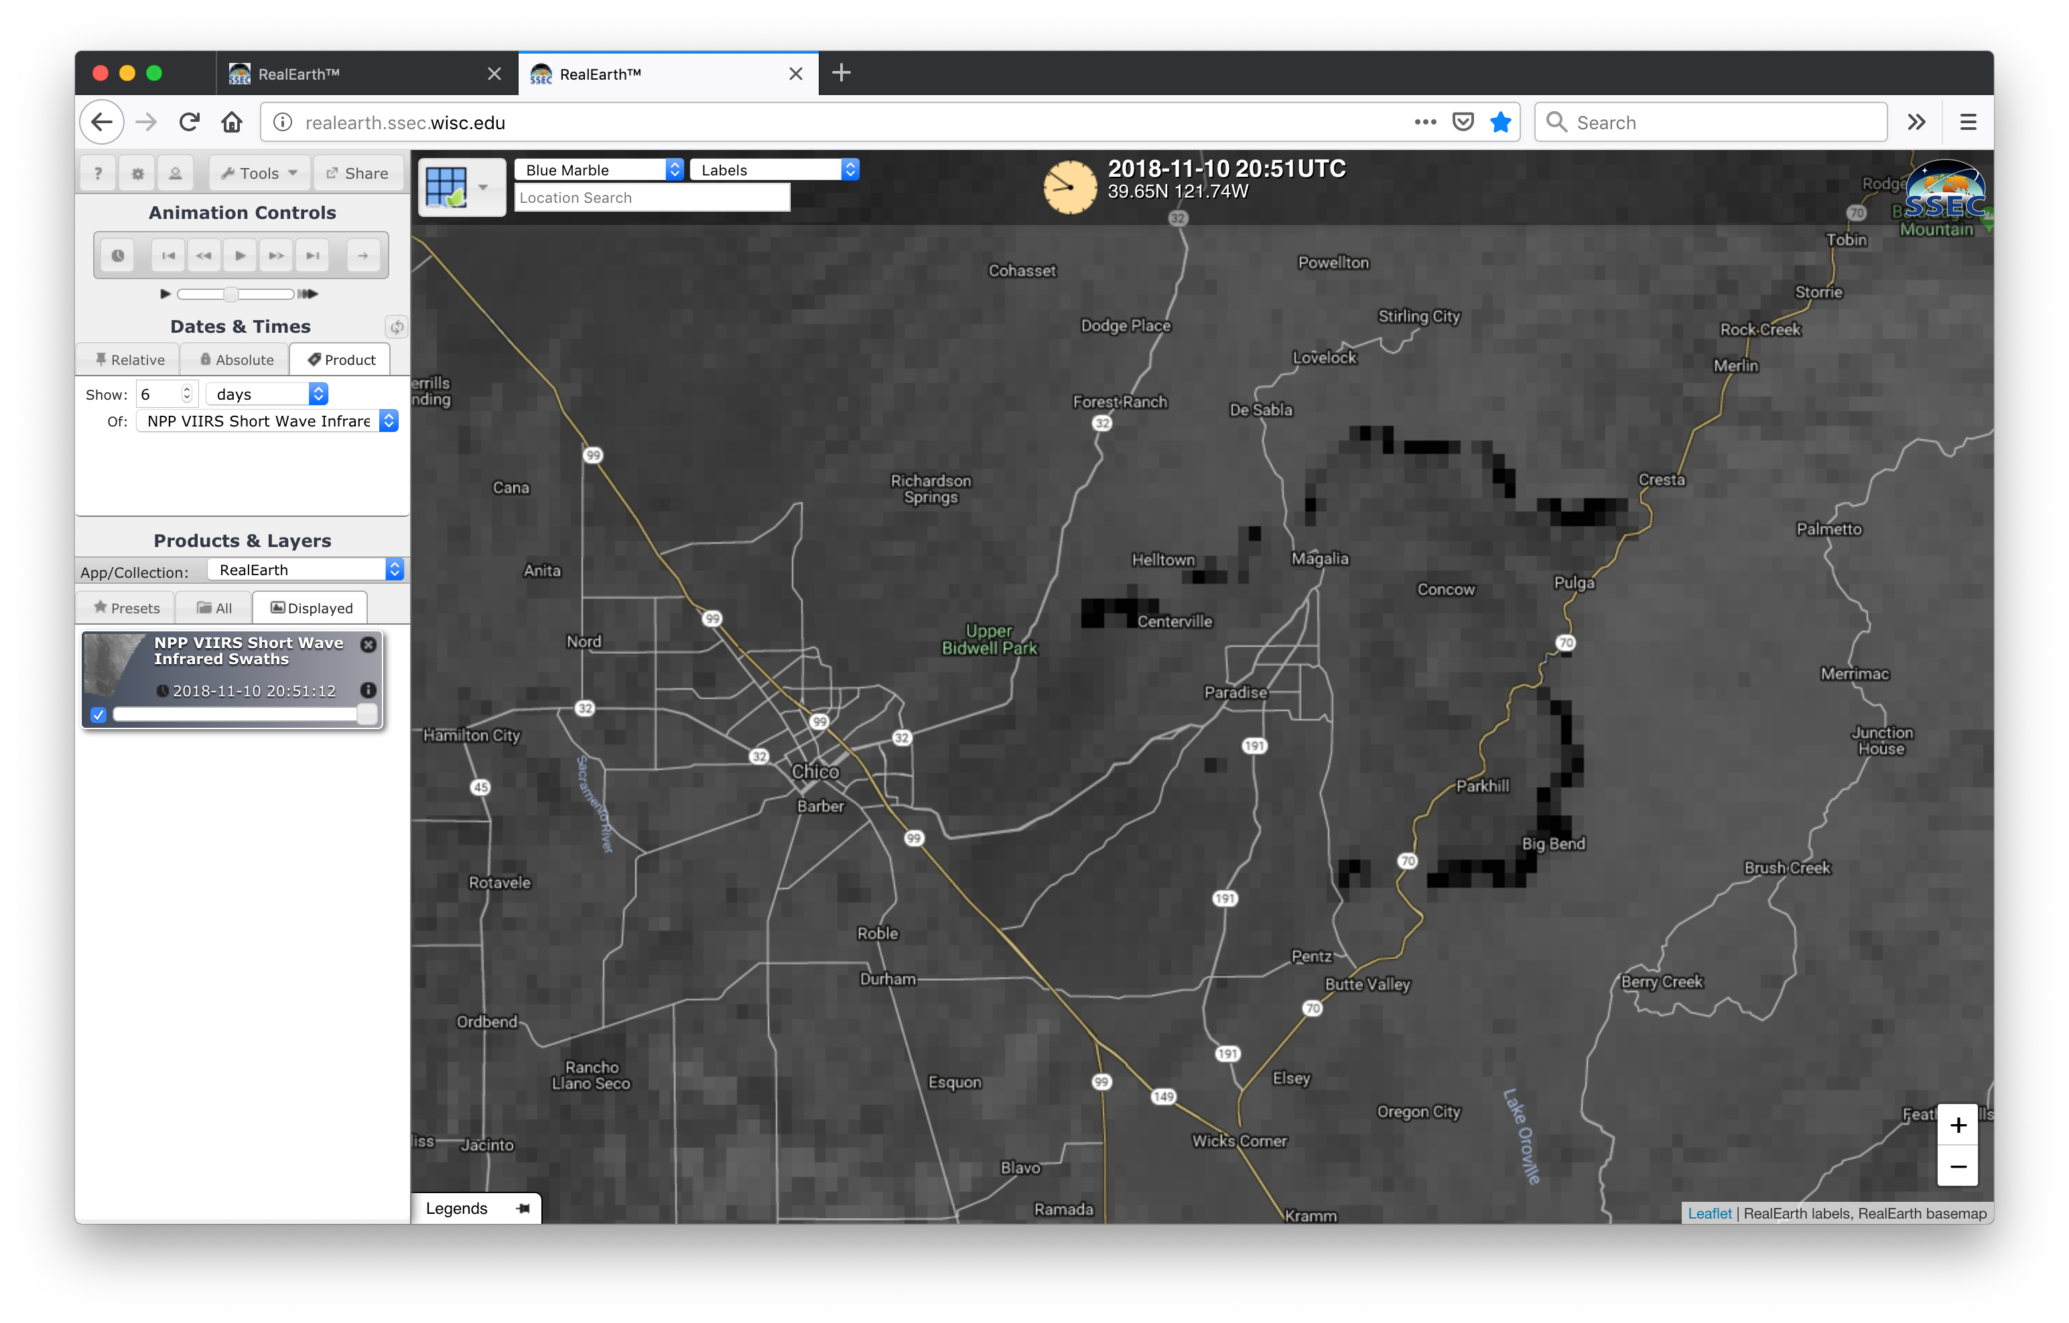Open the Leaflet attribution link
The height and width of the screenshot is (1323, 2069).
(1709, 1213)
